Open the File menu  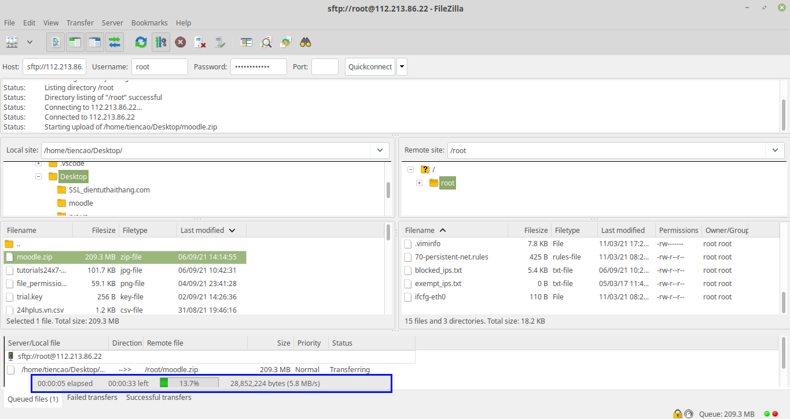[9, 23]
